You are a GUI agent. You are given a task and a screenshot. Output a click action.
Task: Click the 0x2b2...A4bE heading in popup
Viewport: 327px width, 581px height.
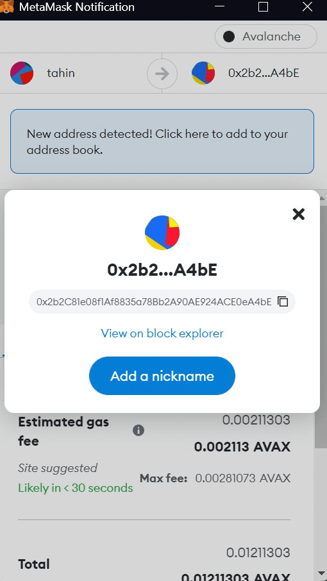tap(162, 271)
